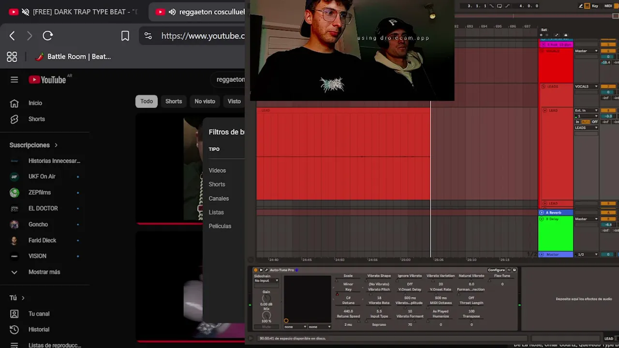Unfold the A Reverb track
This screenshot has width=619, height=348.
point(542,213)
